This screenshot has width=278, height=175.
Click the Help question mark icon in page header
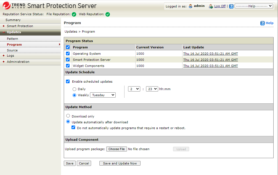(x=263, y=23)
